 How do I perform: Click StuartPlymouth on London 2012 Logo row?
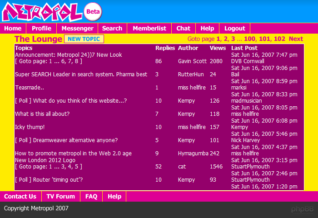coord(250,167)
